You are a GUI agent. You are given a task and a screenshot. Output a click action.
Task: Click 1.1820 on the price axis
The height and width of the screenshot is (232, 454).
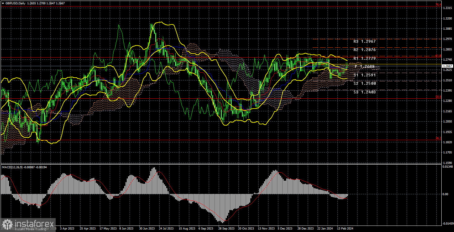(448, 142)
